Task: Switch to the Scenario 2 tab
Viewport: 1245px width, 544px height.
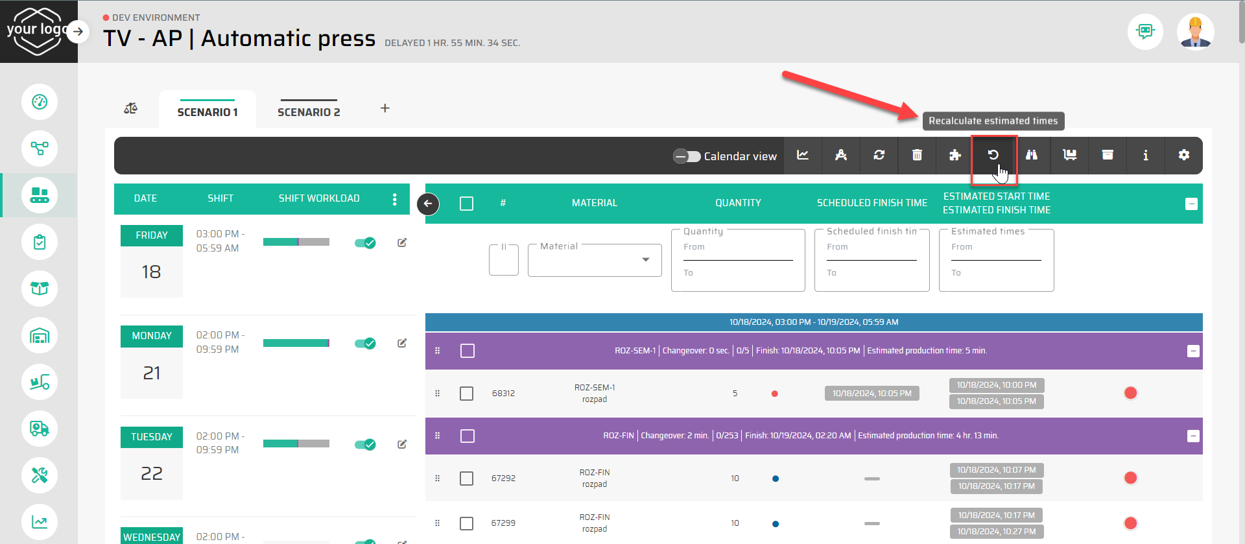Action: 309,112
